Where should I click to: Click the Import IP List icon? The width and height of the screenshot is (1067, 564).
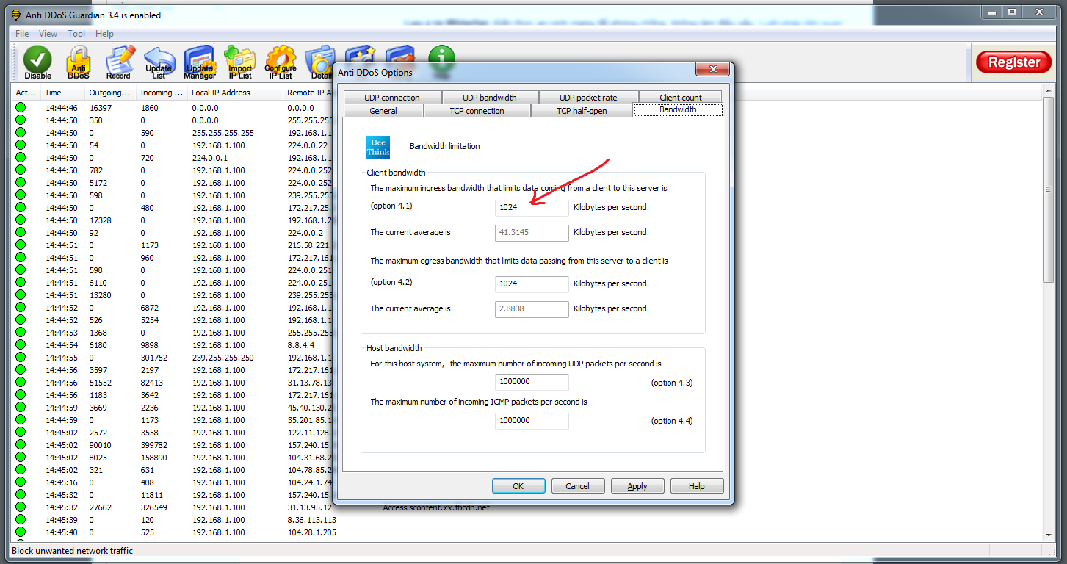239,63
